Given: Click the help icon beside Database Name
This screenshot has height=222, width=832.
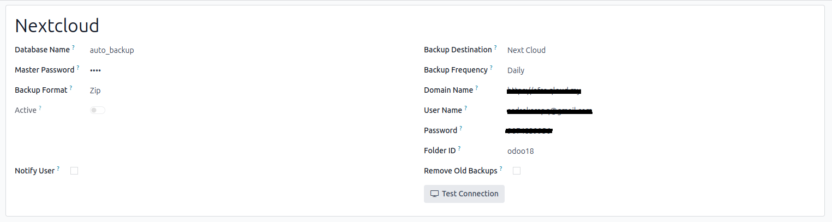Looking at the screenshot, I should point(73,48).
